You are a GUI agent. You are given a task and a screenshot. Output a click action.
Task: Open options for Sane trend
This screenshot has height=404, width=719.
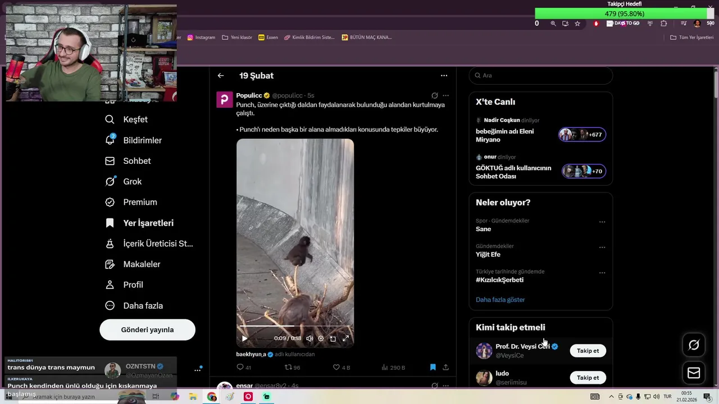click(x=602, y=222)
